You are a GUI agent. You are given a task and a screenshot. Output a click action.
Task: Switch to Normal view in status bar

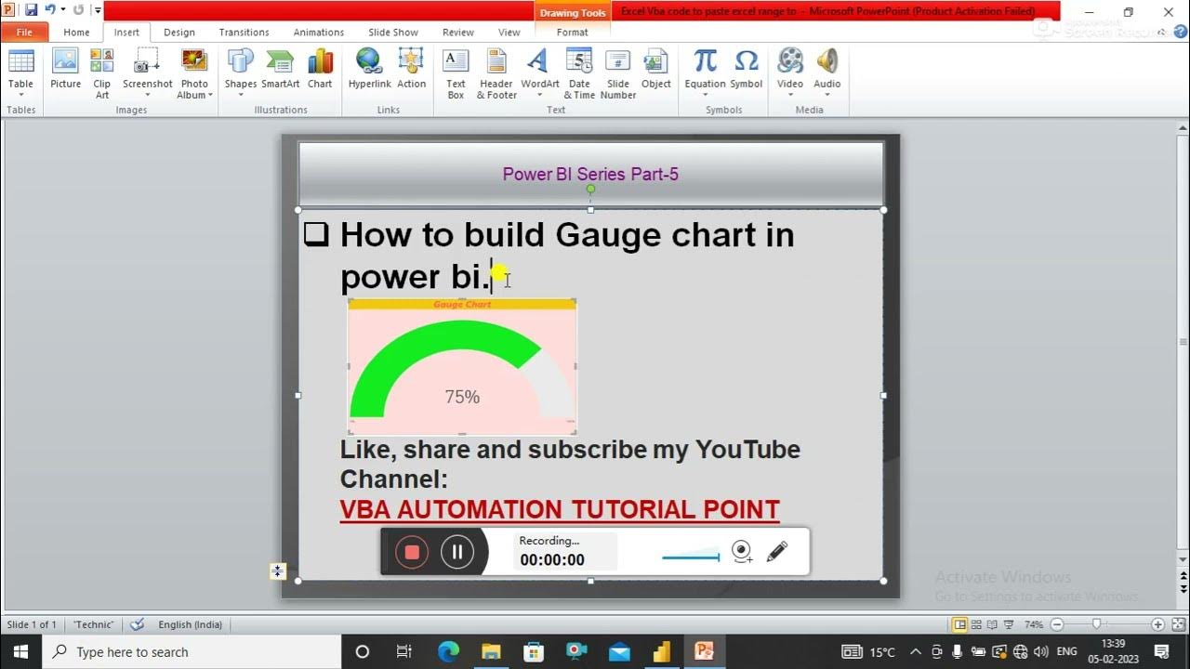[959, 624]
